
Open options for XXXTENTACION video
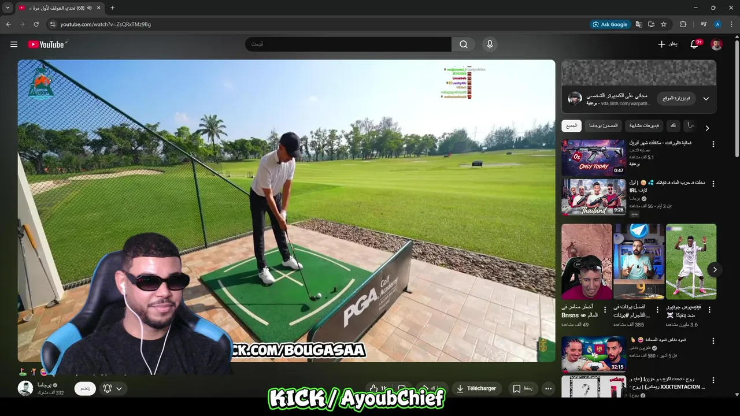click(713, 381)
